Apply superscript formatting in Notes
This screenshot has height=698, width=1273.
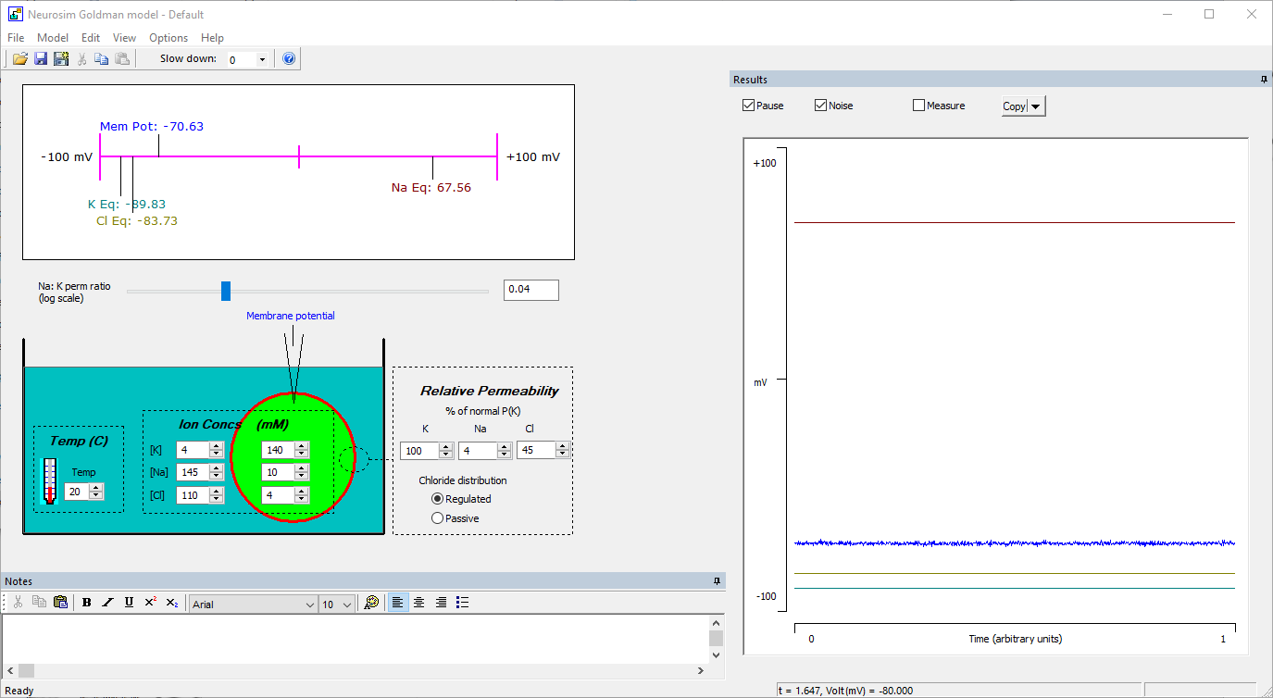coord(151,603)
